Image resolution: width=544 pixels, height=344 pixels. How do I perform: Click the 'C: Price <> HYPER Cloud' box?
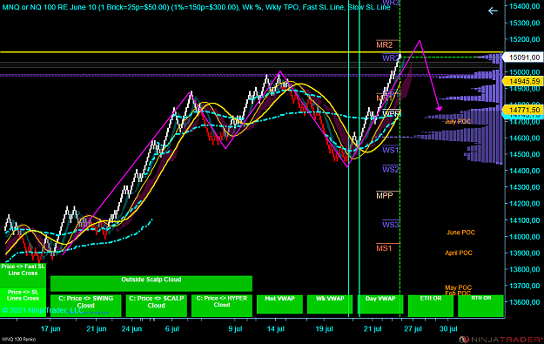coord(222,306)
